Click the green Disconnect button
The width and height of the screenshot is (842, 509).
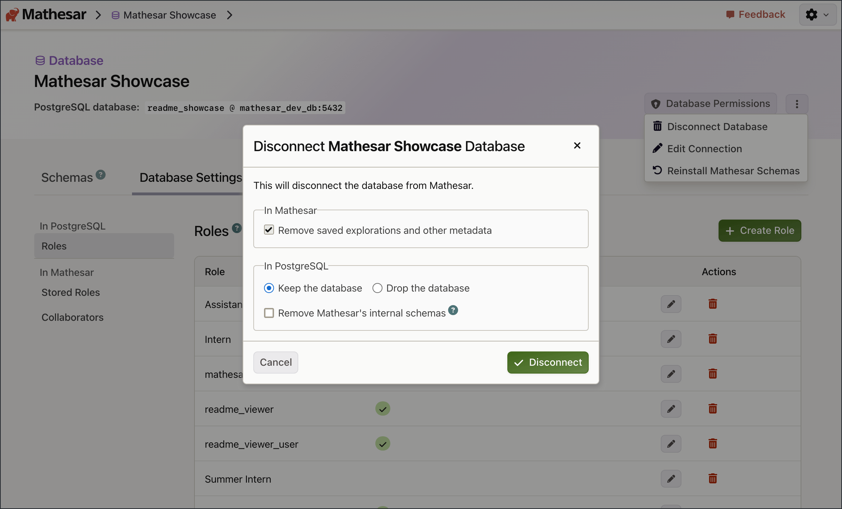click(548, 363)
